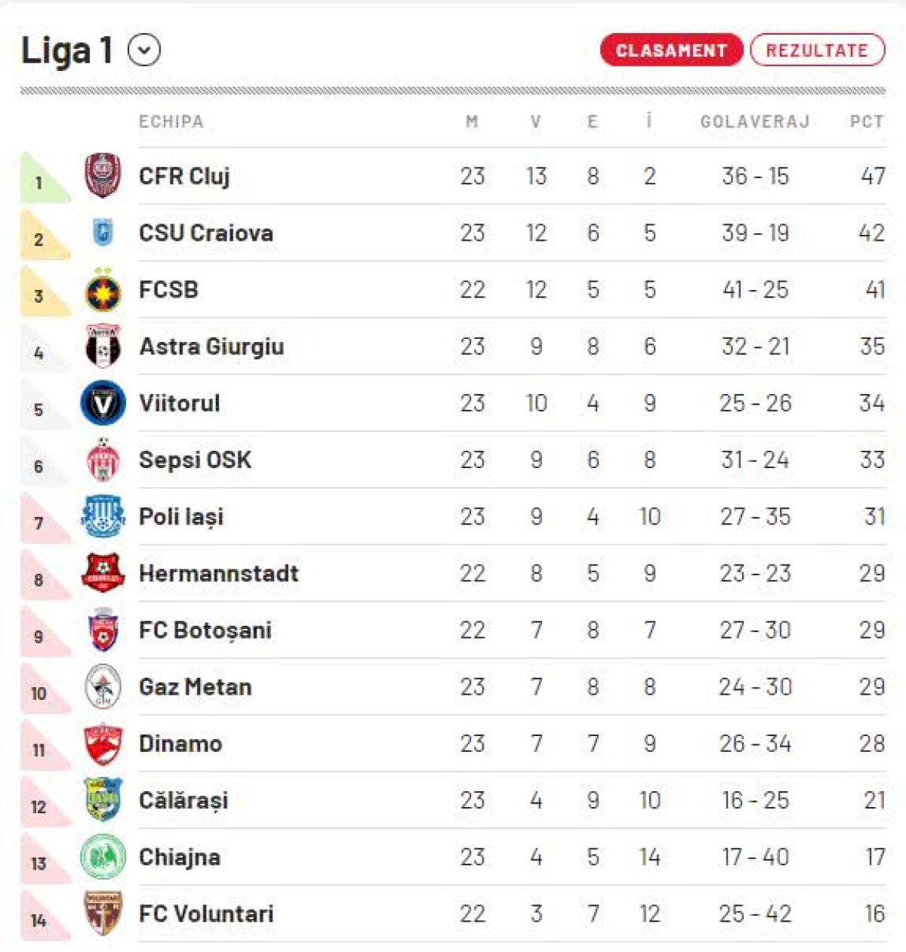Click the Golaveraj column header
Screen dimensions: 906x952
click(754, 122)
